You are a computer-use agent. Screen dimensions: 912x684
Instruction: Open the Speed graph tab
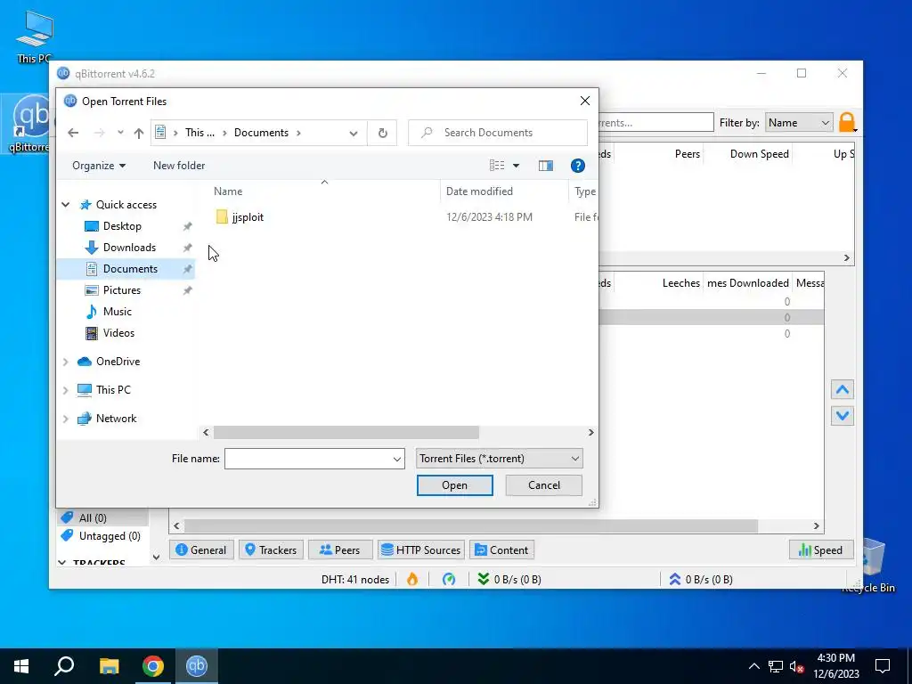pos(820,550)
